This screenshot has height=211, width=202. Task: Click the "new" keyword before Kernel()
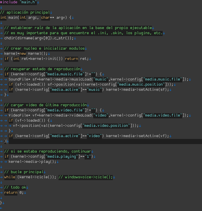(x=23, y=54)
